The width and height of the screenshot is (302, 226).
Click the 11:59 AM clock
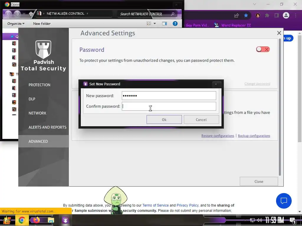point(275,220)
